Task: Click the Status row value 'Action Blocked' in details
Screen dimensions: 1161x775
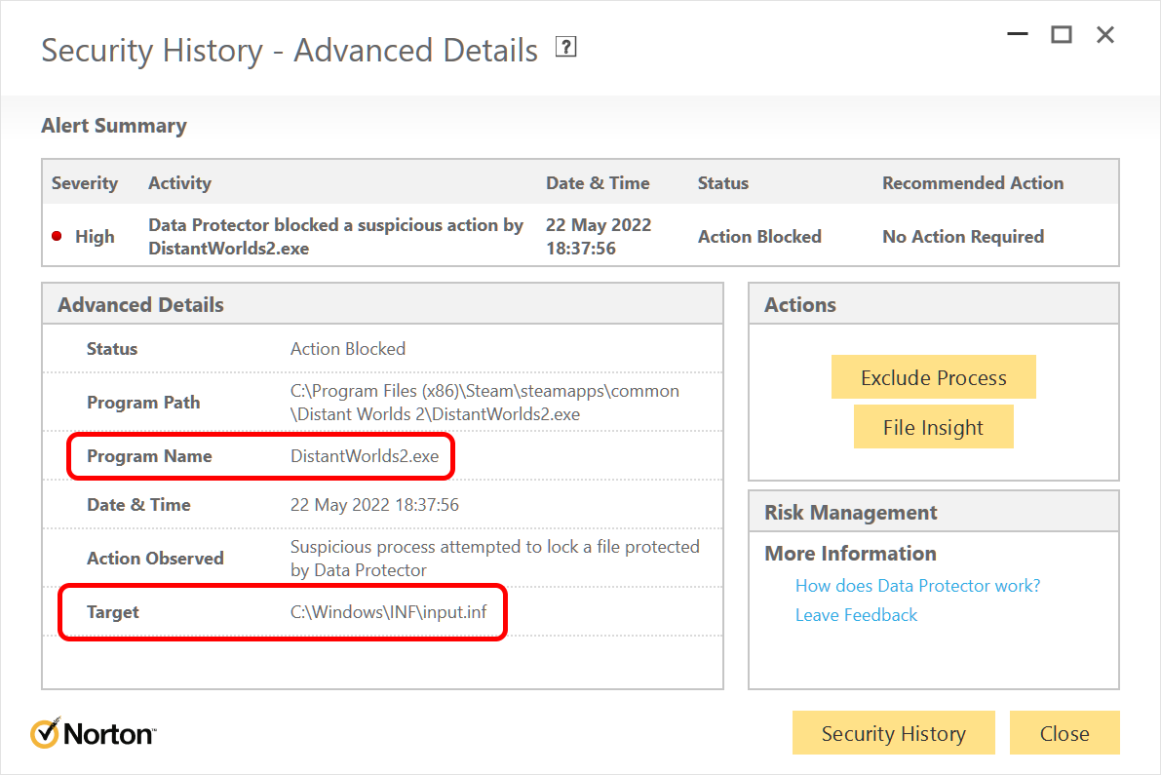Action: [347, 349]
